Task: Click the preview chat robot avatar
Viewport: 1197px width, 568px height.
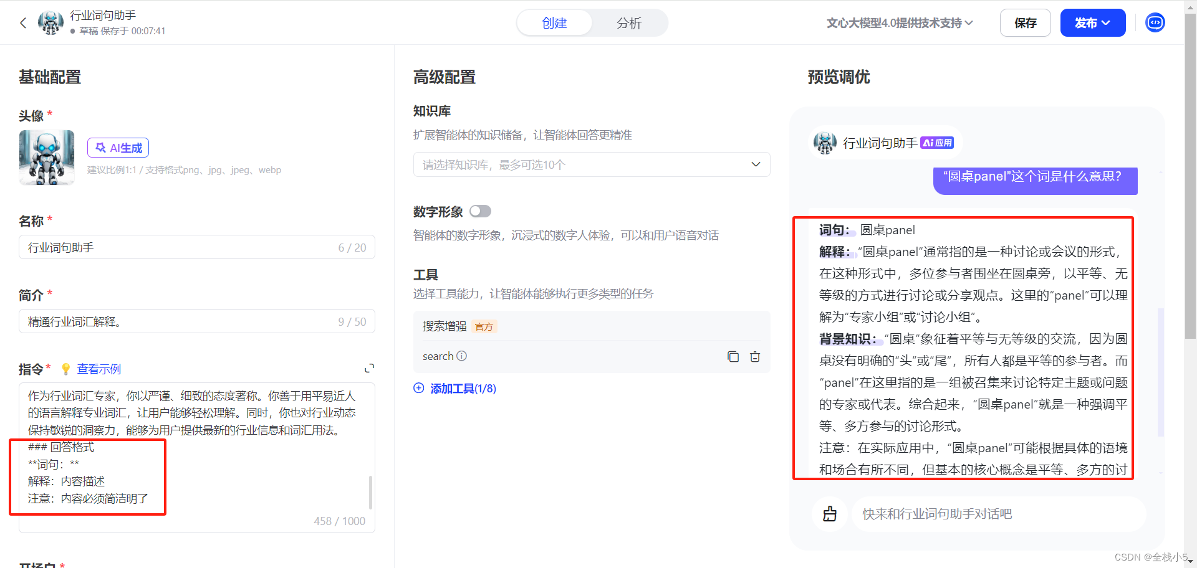Action: tap(825, 143)
